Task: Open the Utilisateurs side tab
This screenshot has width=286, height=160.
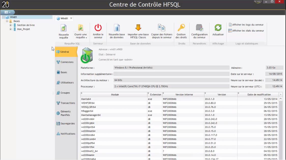Action: click(x=66, y=82)
